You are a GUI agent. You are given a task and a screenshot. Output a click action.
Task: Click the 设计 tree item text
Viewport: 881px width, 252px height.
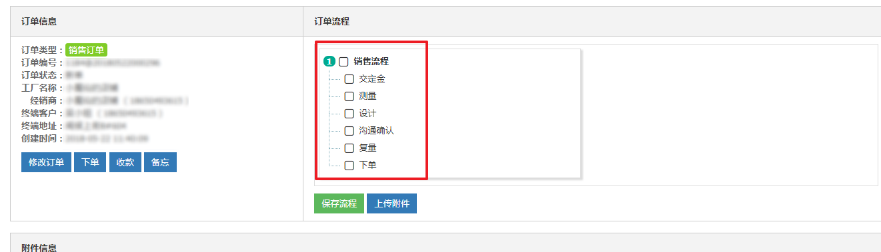pyautogui.click(x=367, y=114)
